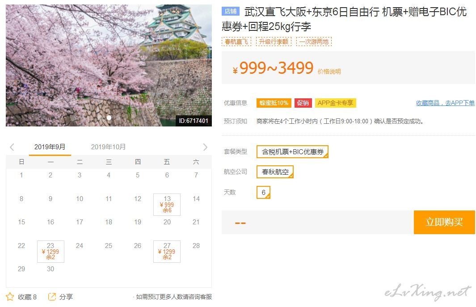Click the 立即购买 button
The width and height of the screenshot is (476, 307).
(x=444, y=222)
